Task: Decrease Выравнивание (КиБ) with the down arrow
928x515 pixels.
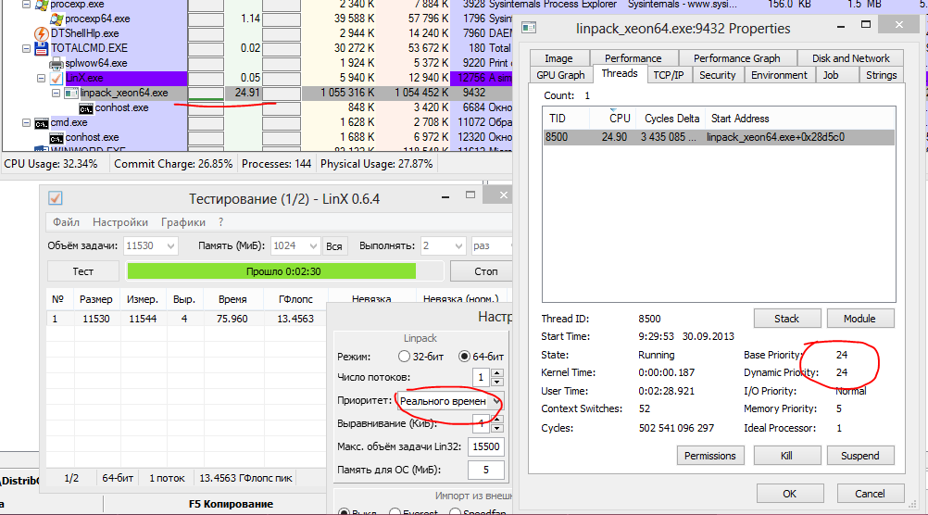Action: [497, 428]
